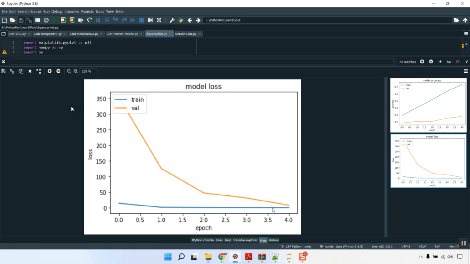Toggle case-sensitive search with Aa
The width and height of the screenshot is (470, 264).
[448, 62]
